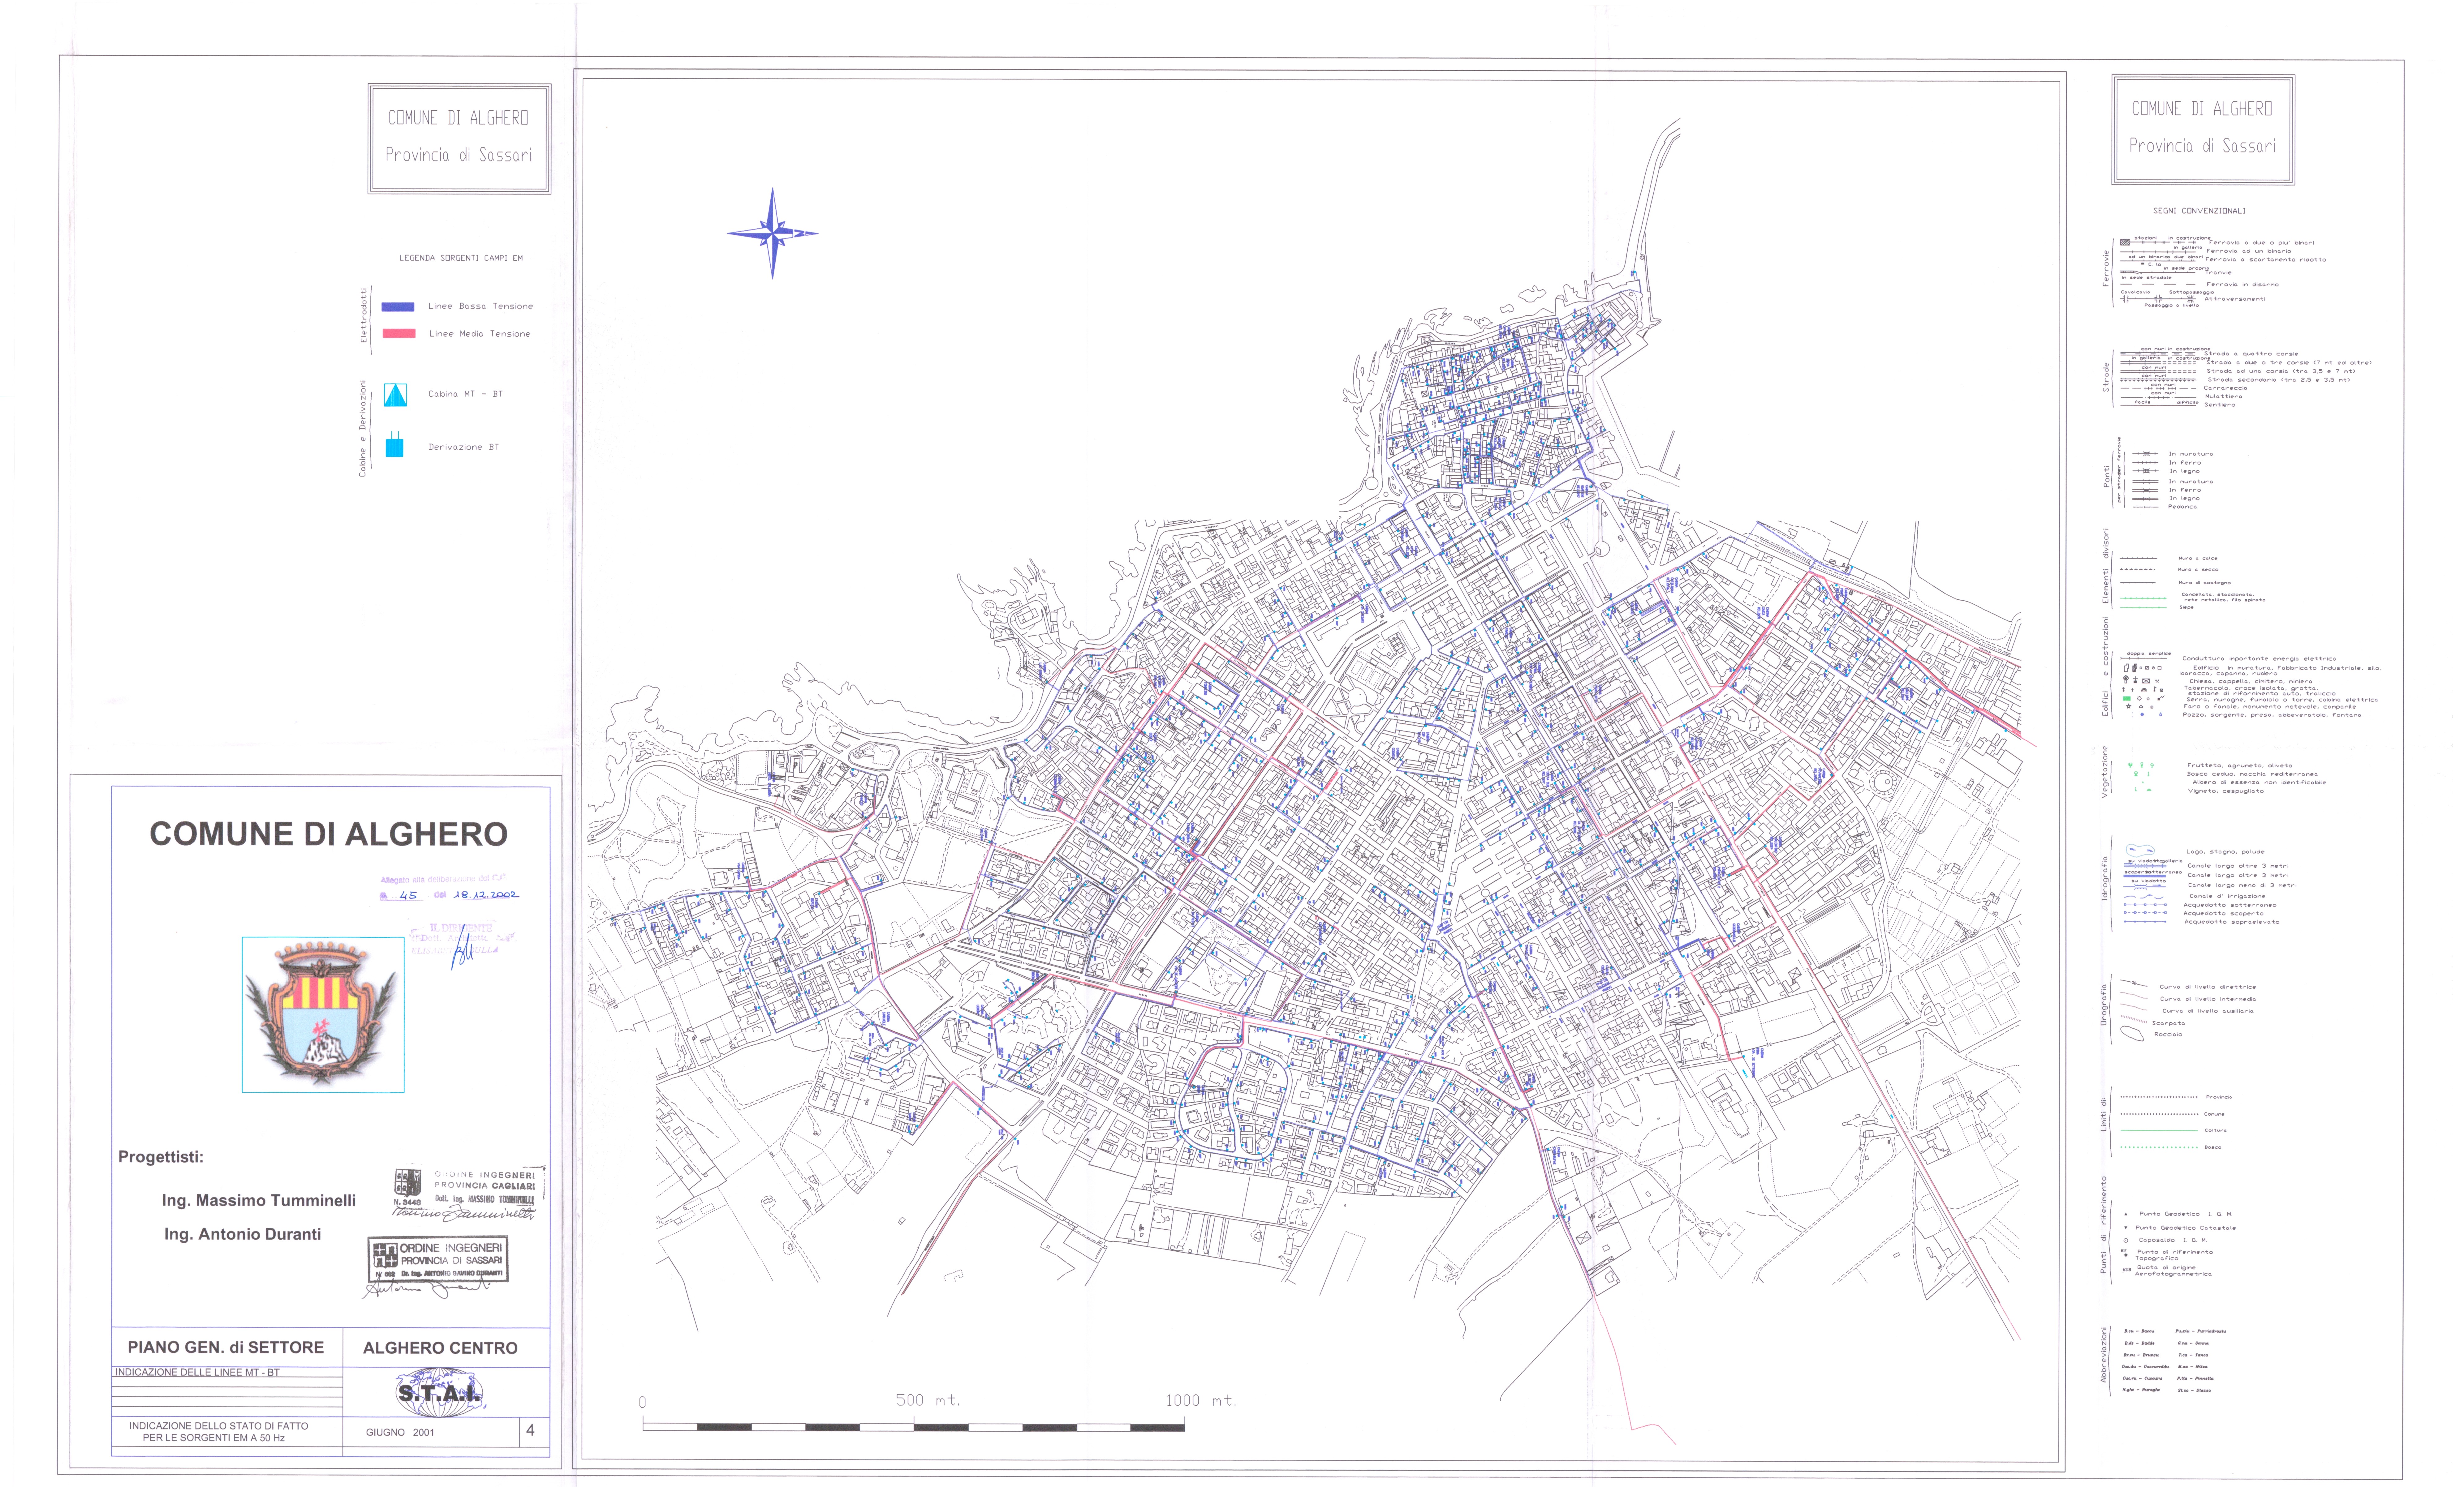Click the LEGENDA SORGENTI CAMPI EM title
Image resolution: width=2464 pixels, height=1487 pixels.
click(x=461, y=258)
